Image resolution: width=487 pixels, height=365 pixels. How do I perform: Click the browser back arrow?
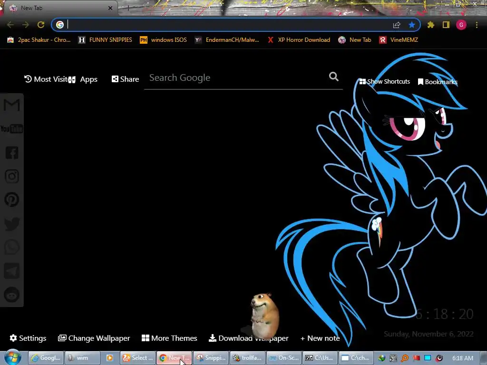[x=10, y=25]
